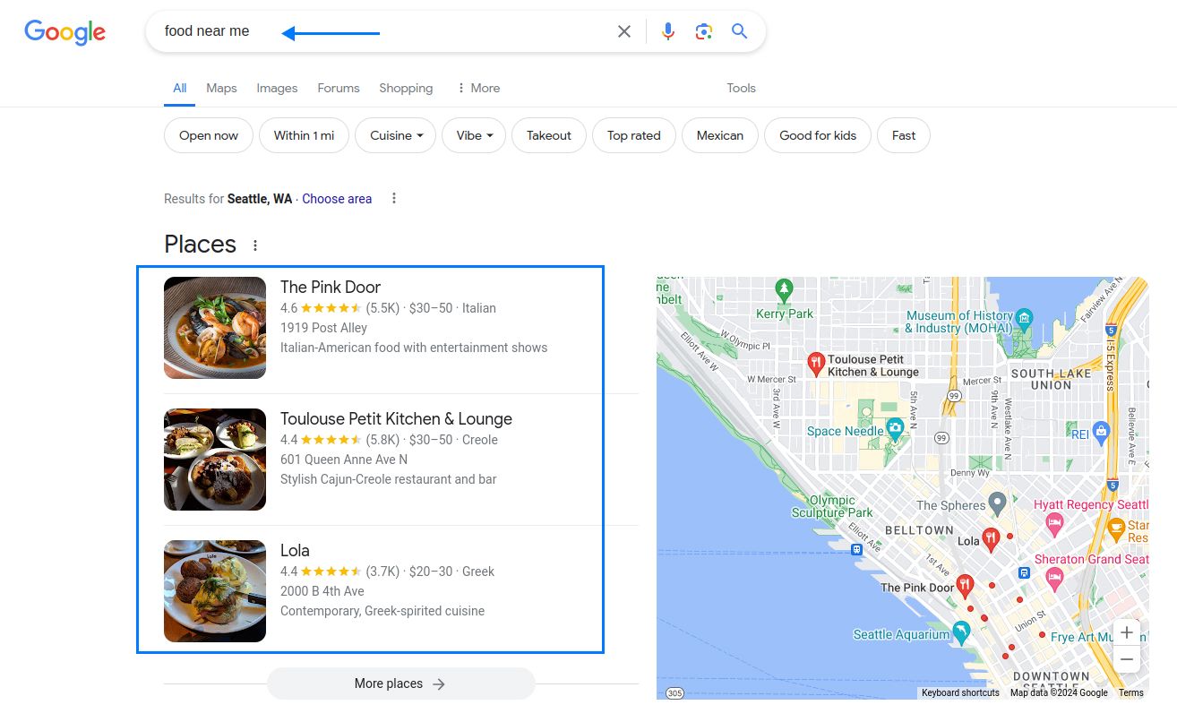Switch to the Shopping tab
The width and height of the screenshot is (1177, 722).
click(406, 88)
